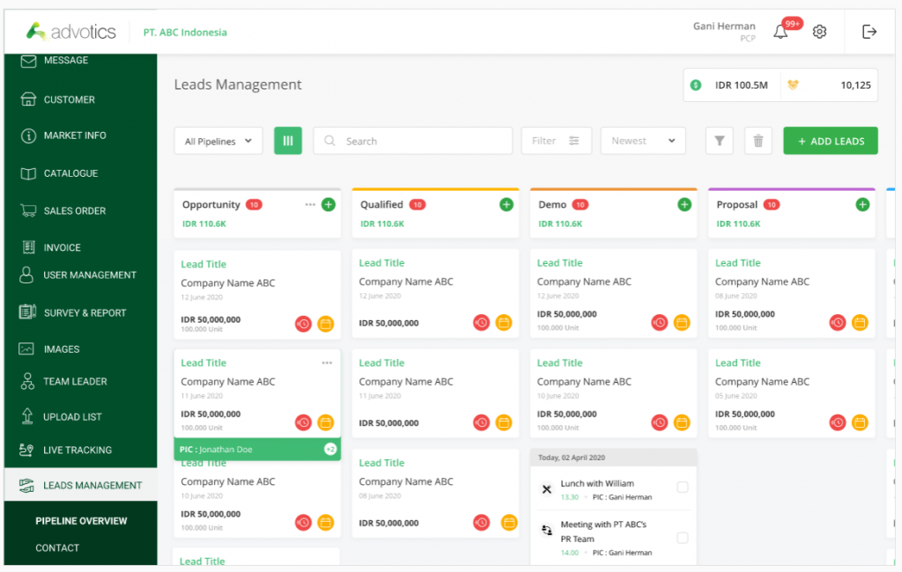Click the +2 badge on PIC Jonathan Doe bar
Viewport: 902px width, 572px height.
[330, 450]
